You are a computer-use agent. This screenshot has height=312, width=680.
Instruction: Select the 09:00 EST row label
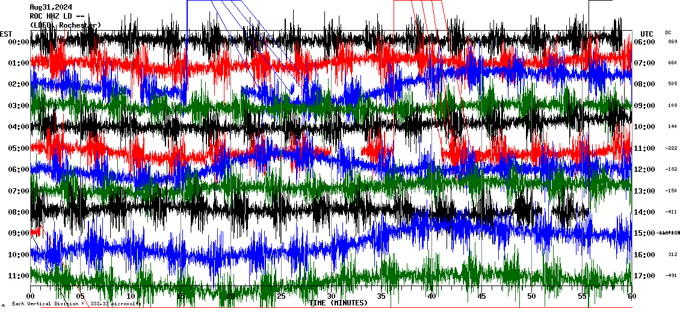click(19, 233)
